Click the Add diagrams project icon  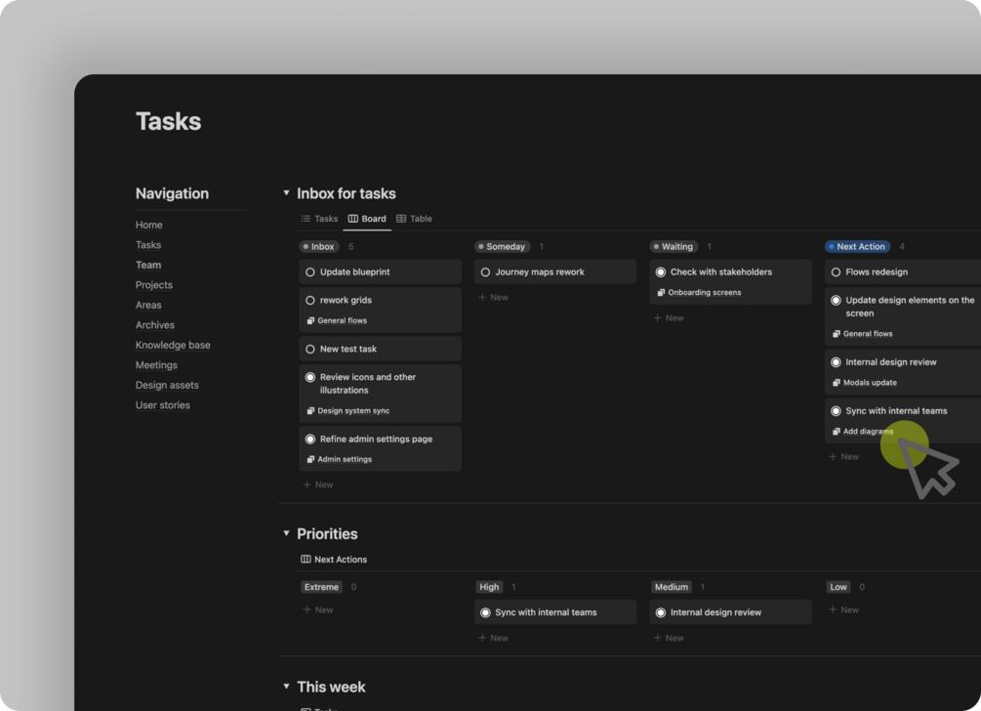[837, 432]
